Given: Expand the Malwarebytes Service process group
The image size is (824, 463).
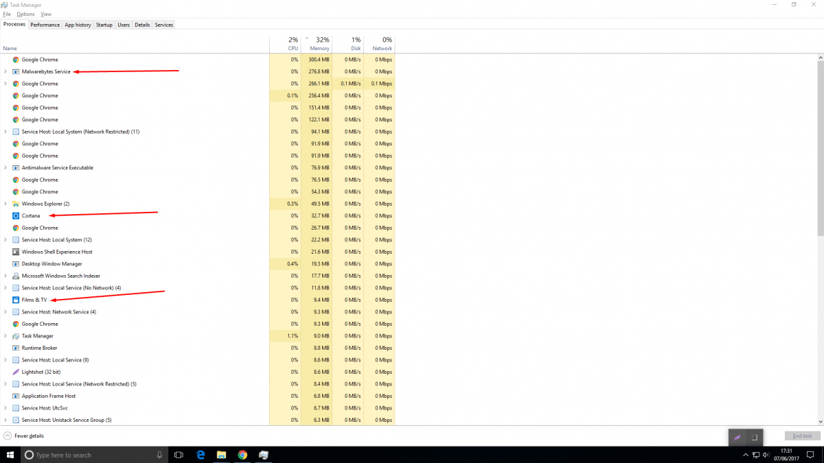Looking at the screenshot, I should [5, 72].
